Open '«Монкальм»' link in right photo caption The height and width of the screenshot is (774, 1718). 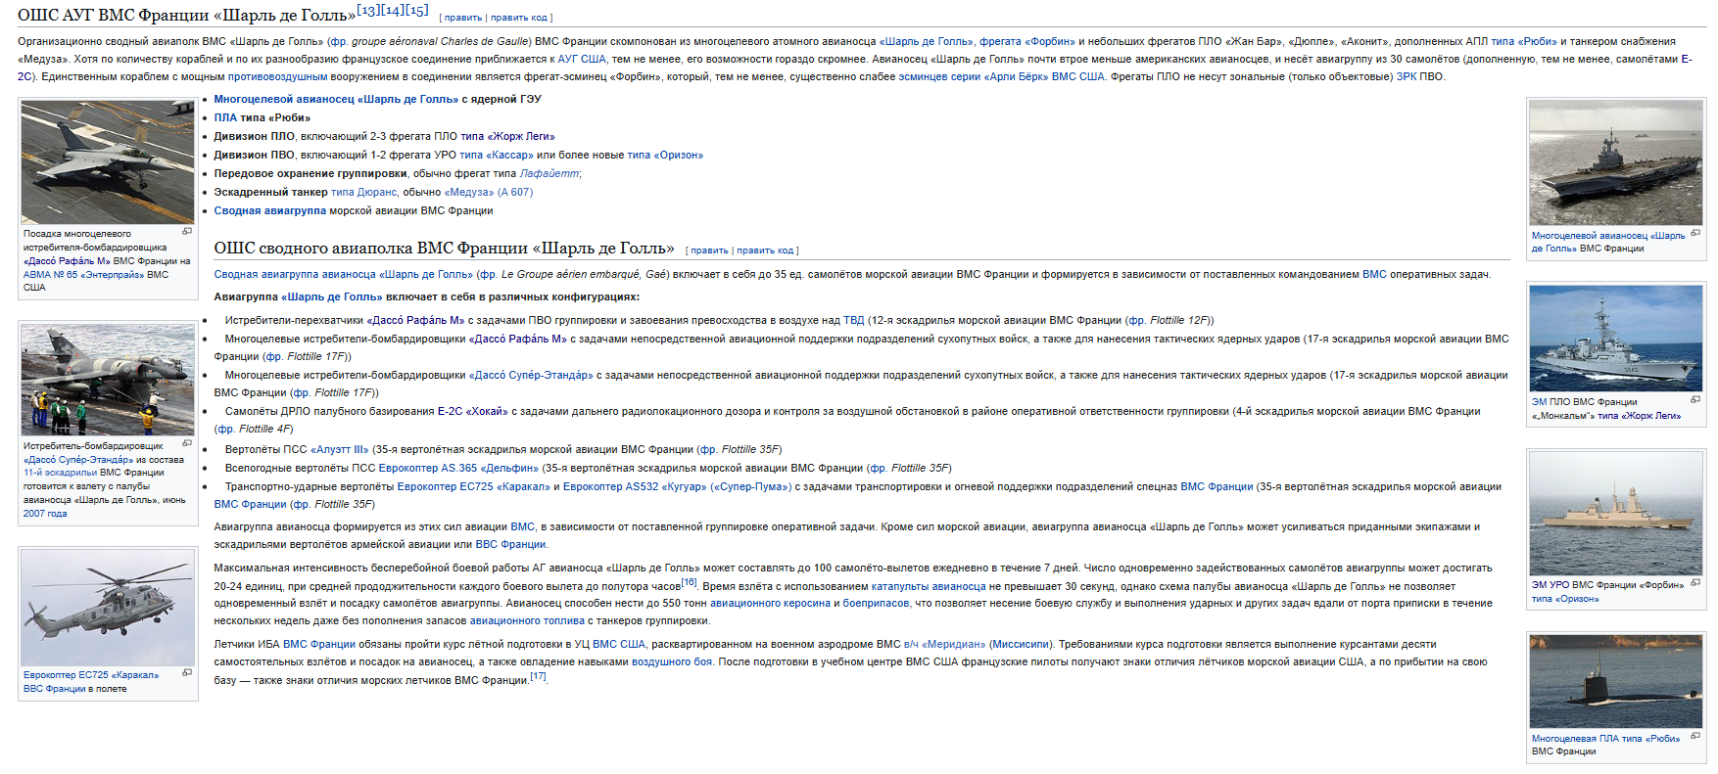[1562, 415]
